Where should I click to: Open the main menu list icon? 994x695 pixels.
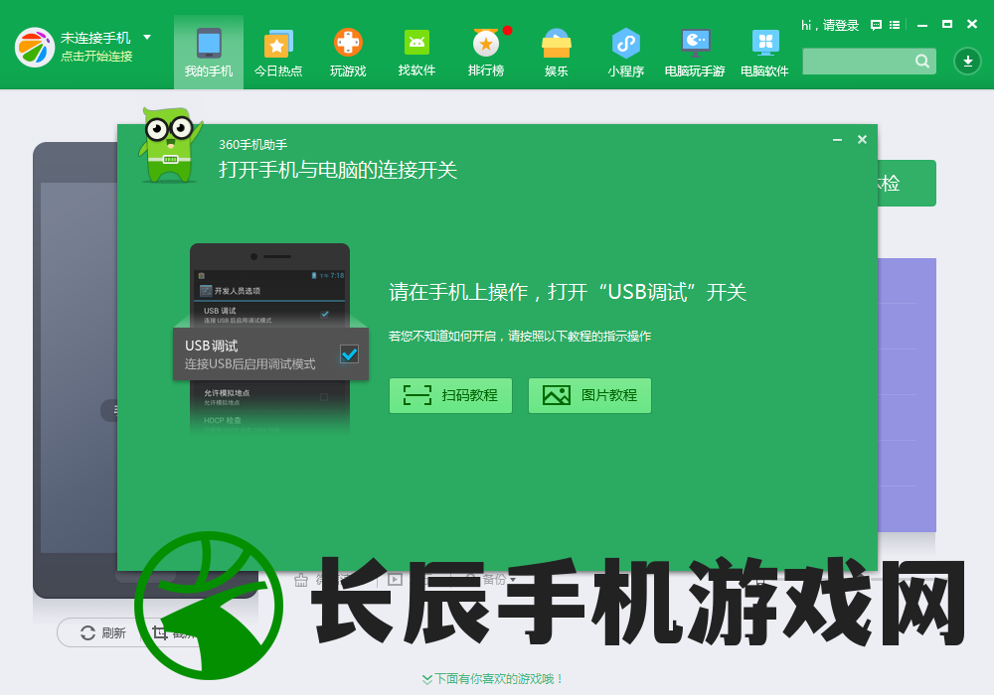point(895,26)
